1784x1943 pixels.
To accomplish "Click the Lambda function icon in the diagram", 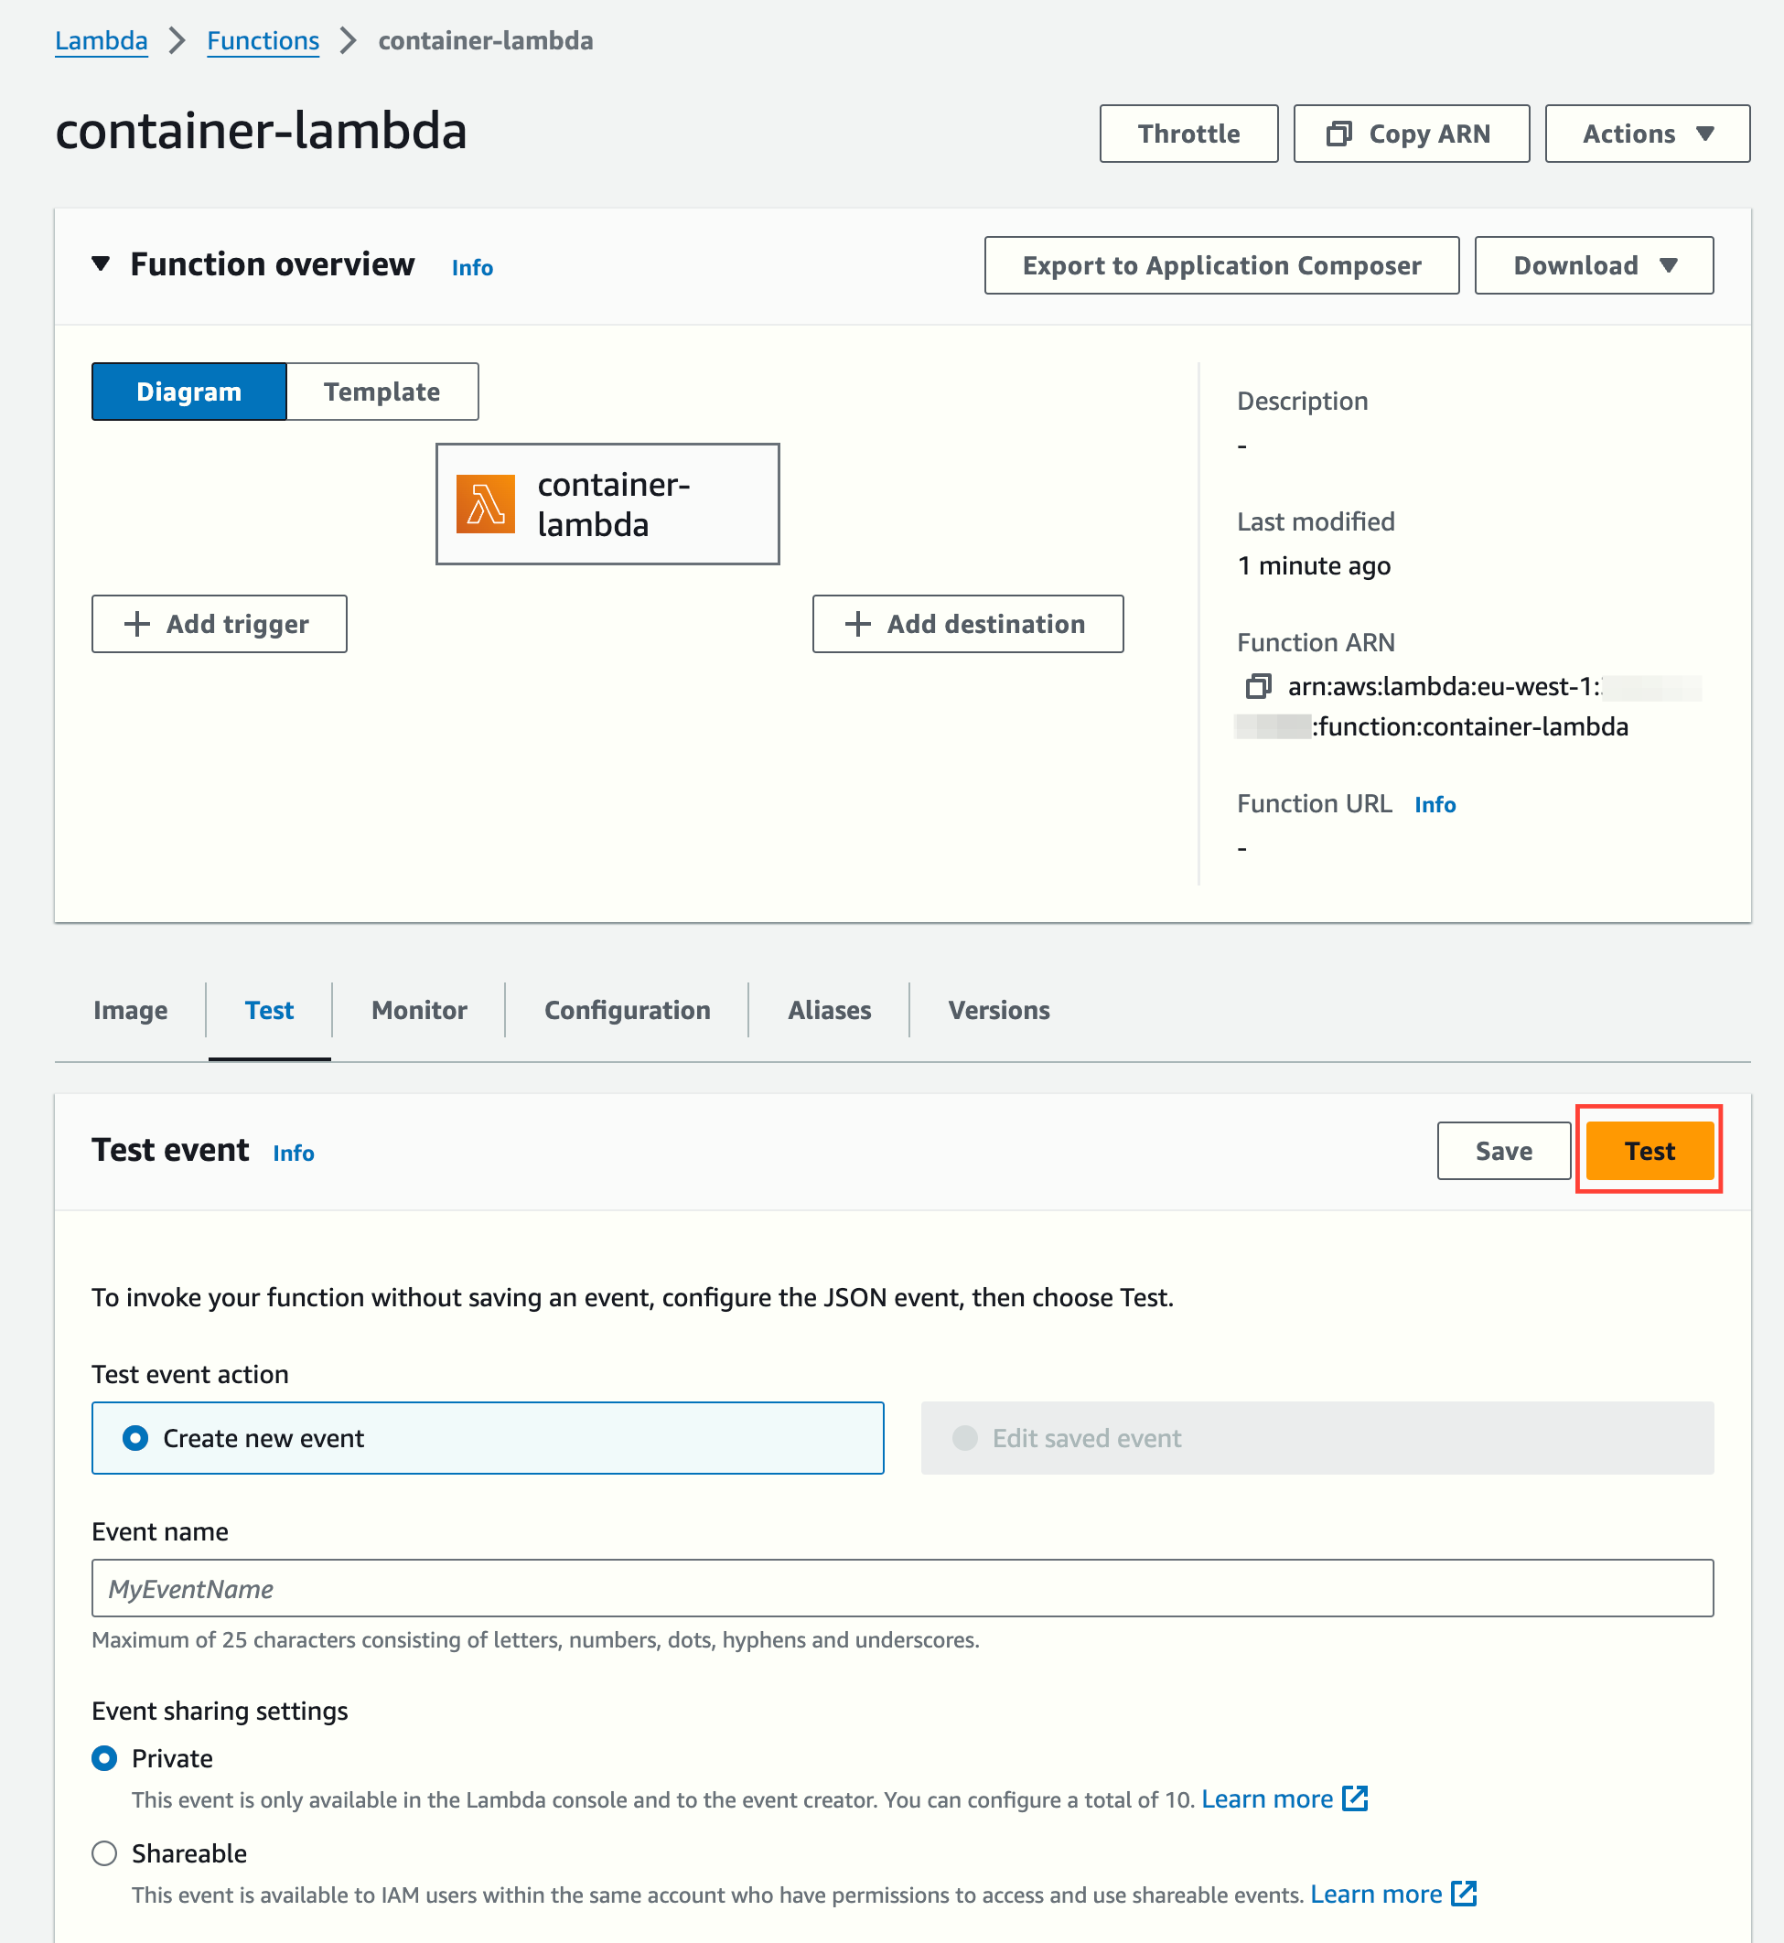I will (488, 503).
